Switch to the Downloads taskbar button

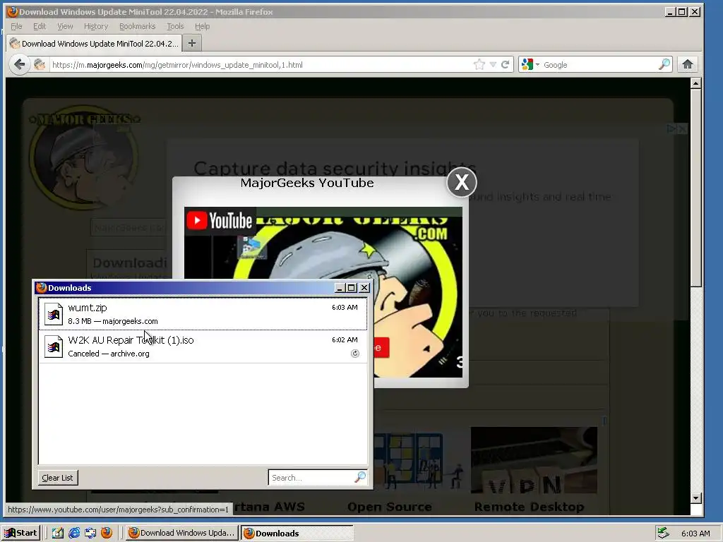[x=297, y=533]
